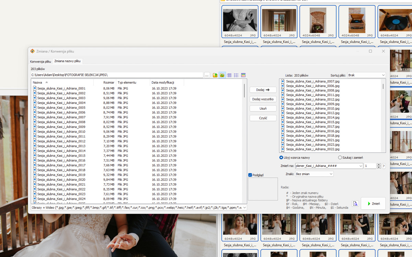
Task: Toggle the Podgląd preview checkbox
Action: [250, 175]
